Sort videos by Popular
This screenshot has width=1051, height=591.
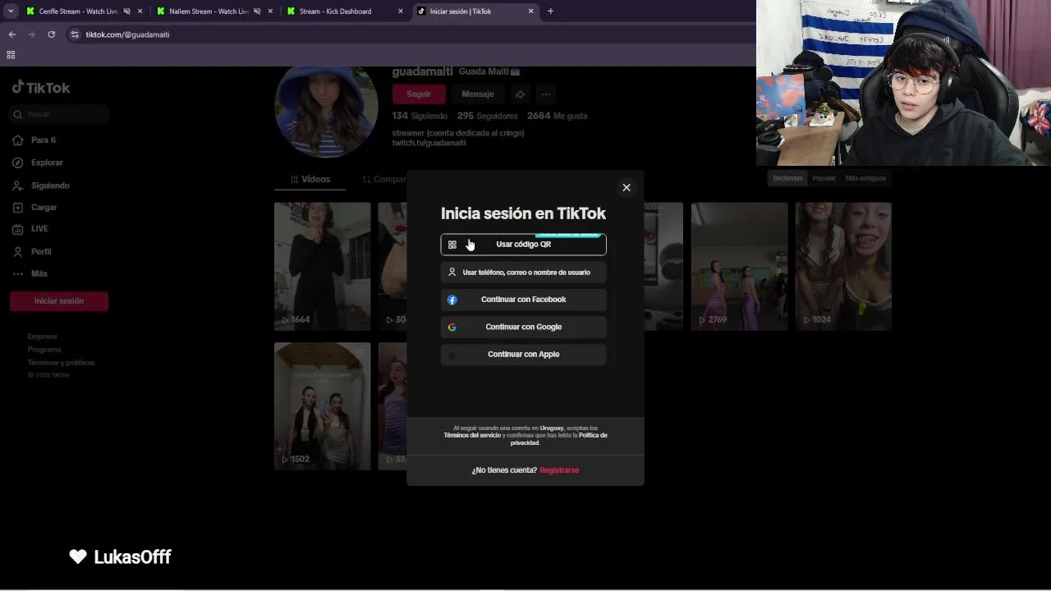[x=824, y=178]
